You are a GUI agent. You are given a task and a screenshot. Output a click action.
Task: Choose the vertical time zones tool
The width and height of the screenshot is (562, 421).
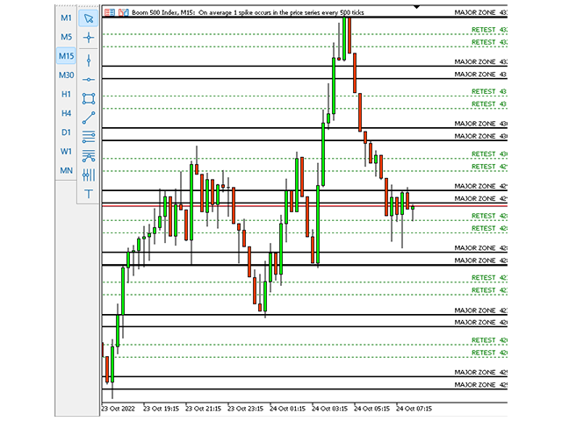(89, 175)
